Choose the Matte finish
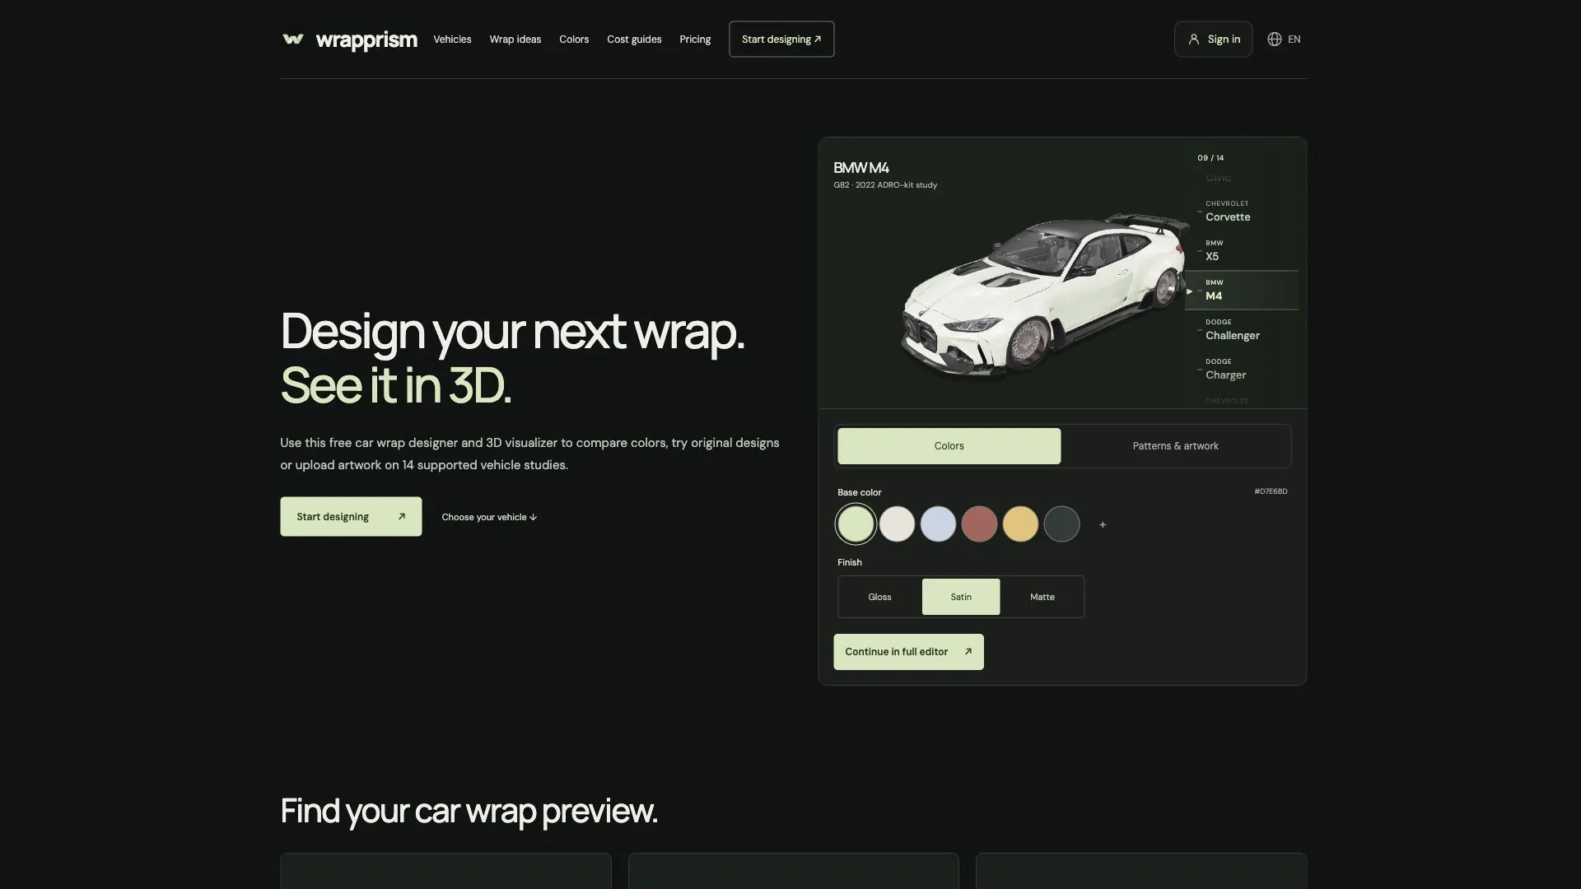1581x889 pixels. [x=1042, y=597]
